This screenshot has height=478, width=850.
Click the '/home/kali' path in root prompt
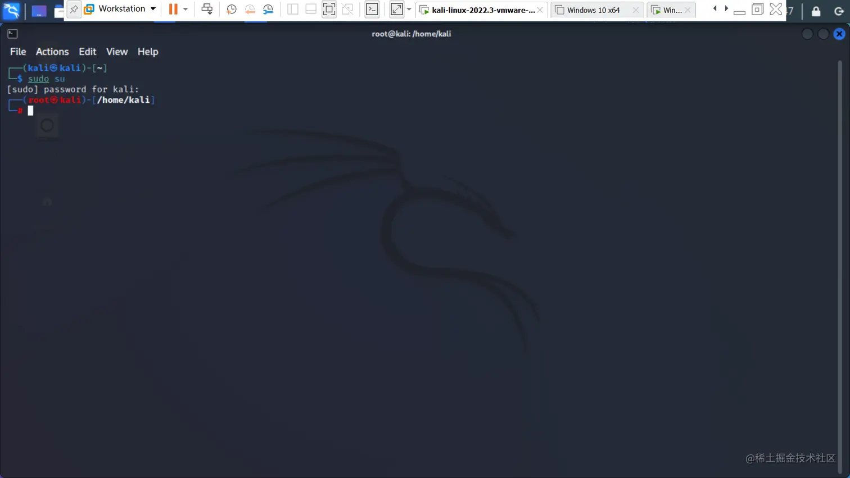point(124,100)
